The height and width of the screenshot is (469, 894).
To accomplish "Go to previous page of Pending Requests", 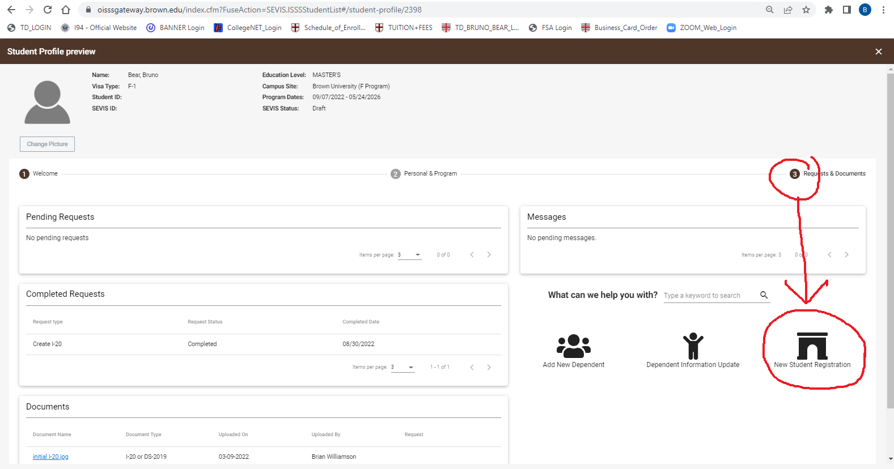I will tap(472, 255).
